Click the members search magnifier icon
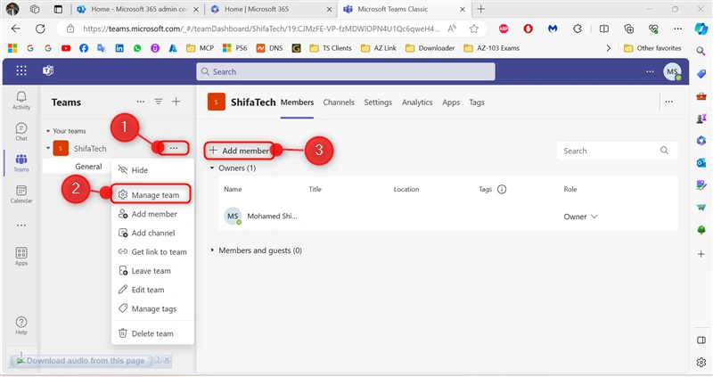Viewport: 713px width, 377px height. [664, 151]
